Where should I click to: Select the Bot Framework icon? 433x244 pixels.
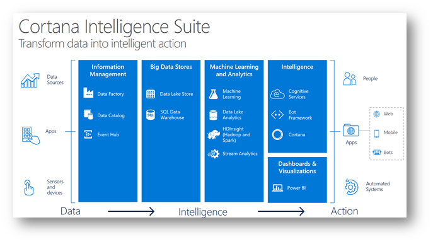(x=277, y=114)
